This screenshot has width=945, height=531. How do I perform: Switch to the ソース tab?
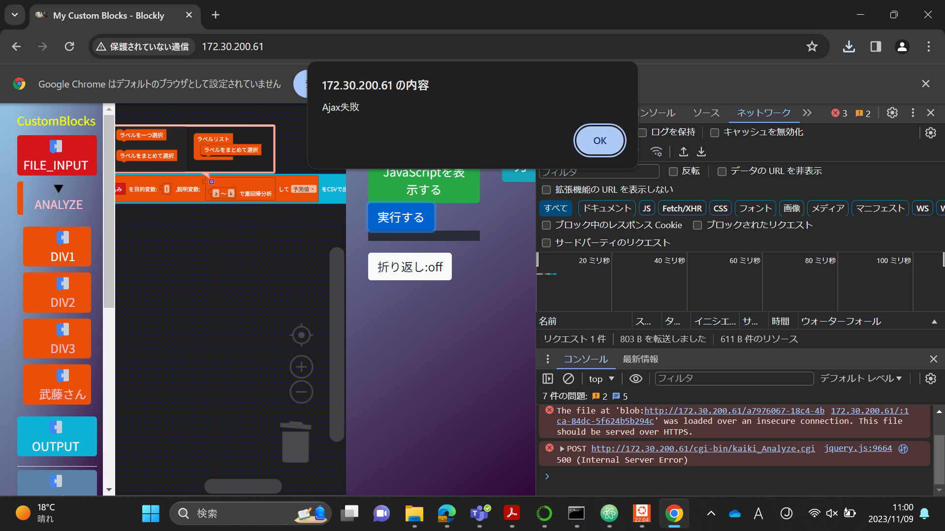(706, 113)
